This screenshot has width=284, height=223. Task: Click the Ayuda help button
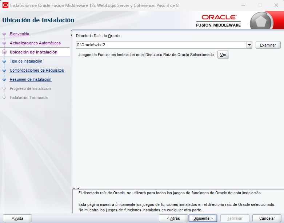pyautogui.click(x=17, y=218)
